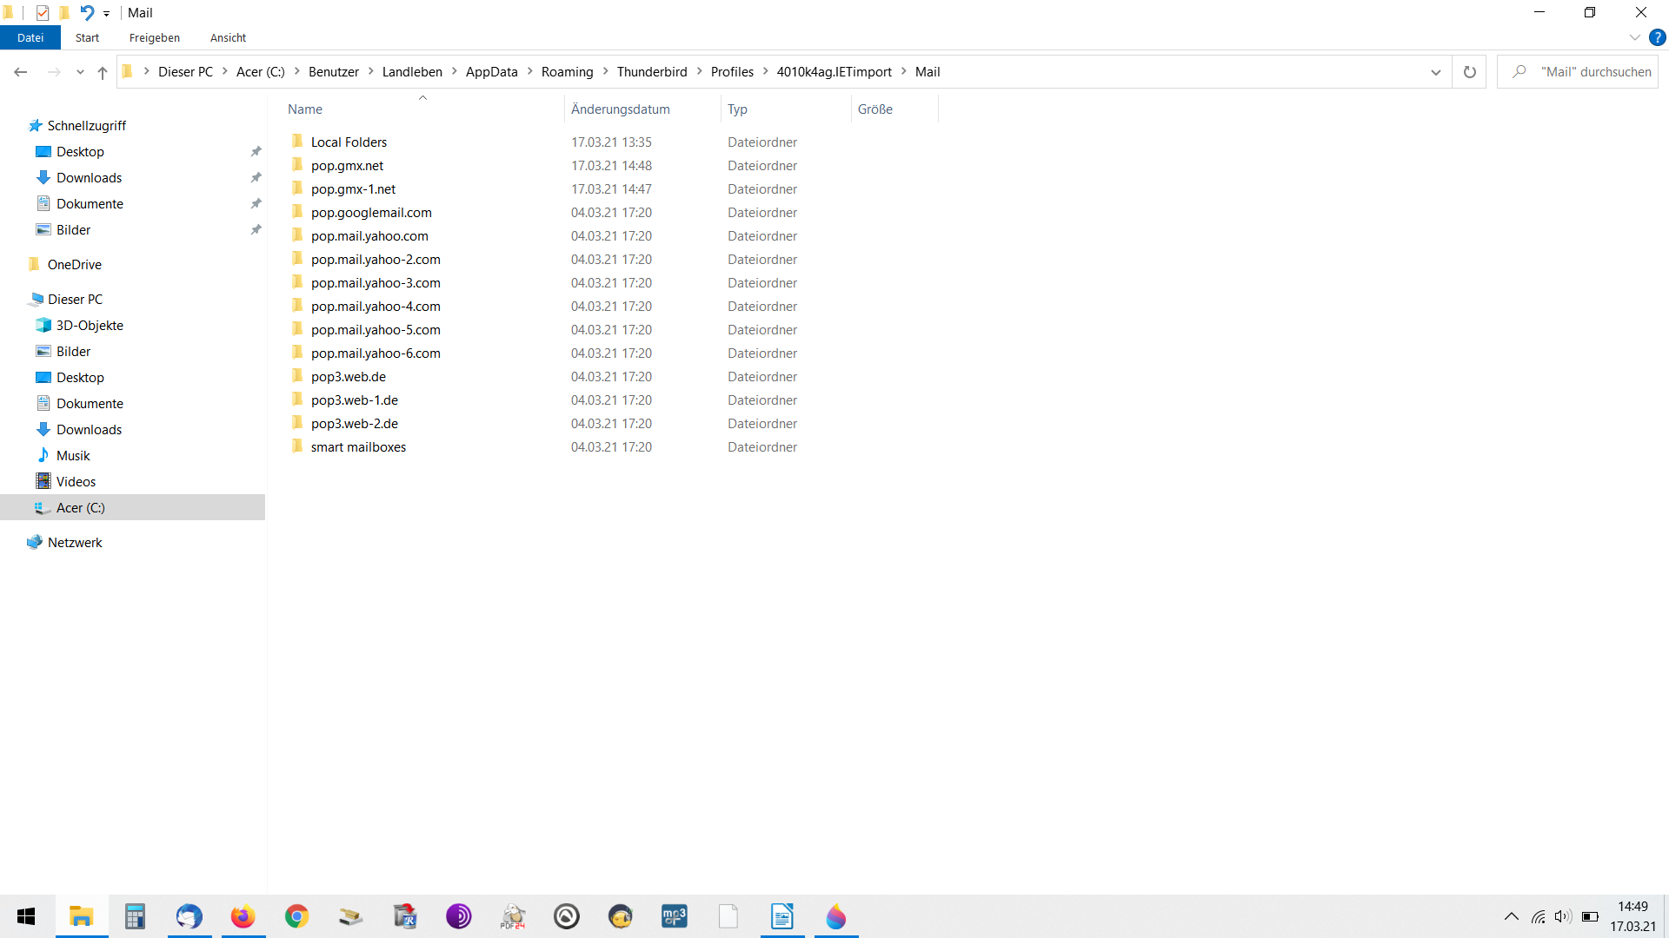
Task: Click the Undo icon in title bar
Action: click(x=87, y=12)
